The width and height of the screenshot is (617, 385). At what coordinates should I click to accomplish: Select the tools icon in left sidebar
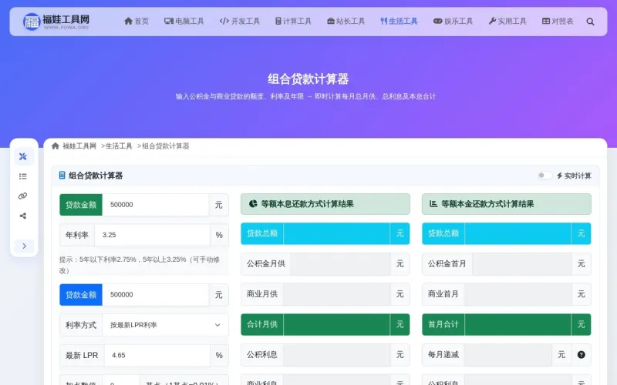(23, 156)
